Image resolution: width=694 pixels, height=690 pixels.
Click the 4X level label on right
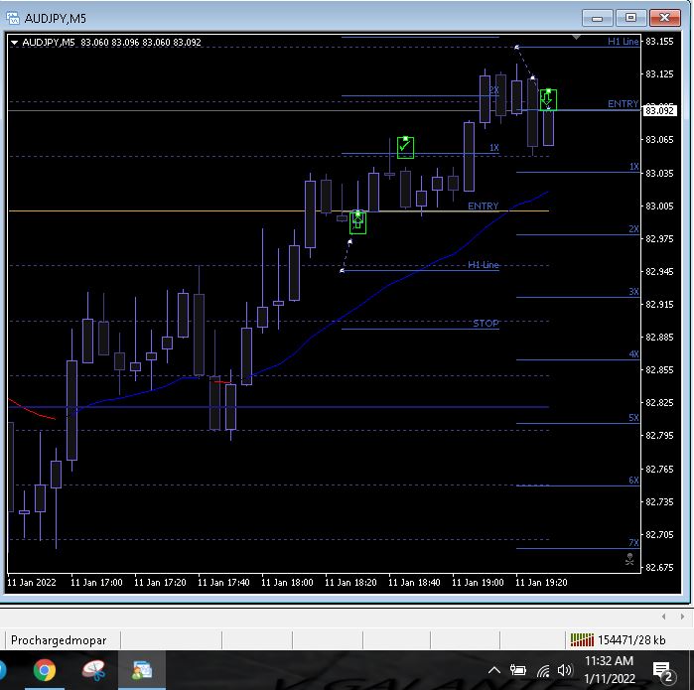point(633,353)
